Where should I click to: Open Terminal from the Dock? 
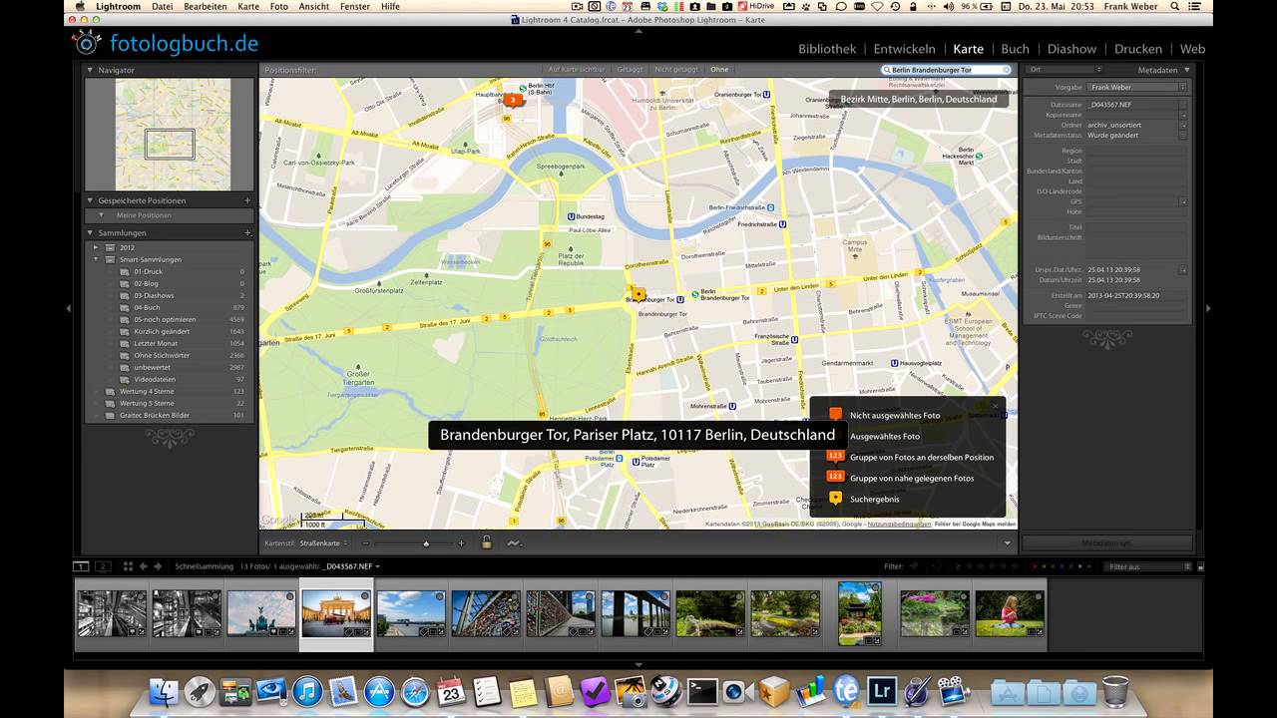pyautogui.click(x=701, y=691)
